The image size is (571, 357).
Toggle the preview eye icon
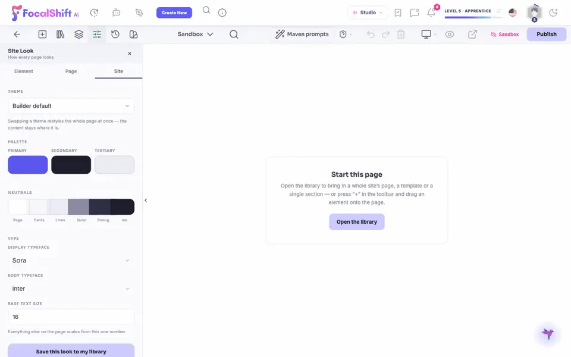(x=450, y=35)
